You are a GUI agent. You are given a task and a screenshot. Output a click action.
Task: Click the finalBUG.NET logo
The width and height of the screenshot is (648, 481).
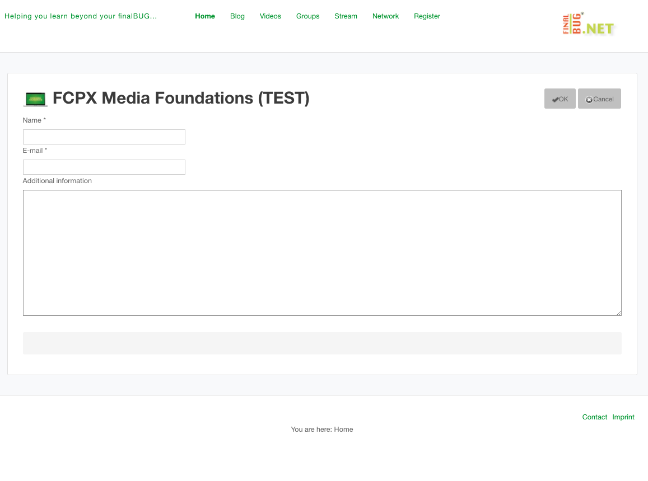(588, 24)
